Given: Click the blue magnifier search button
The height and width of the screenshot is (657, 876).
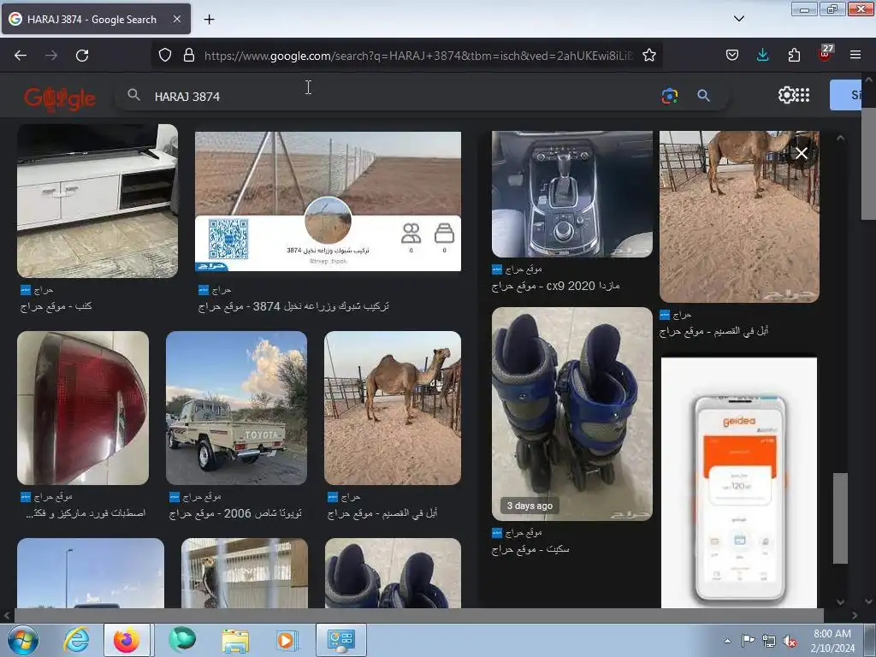Looking at the screenshot, I should pyautogui.click(x=703, y=96).
